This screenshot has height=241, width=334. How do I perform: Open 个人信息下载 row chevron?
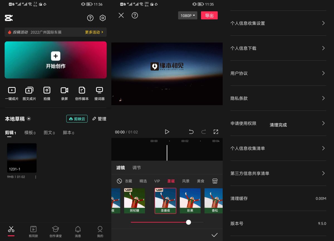[x=323, y=48]
